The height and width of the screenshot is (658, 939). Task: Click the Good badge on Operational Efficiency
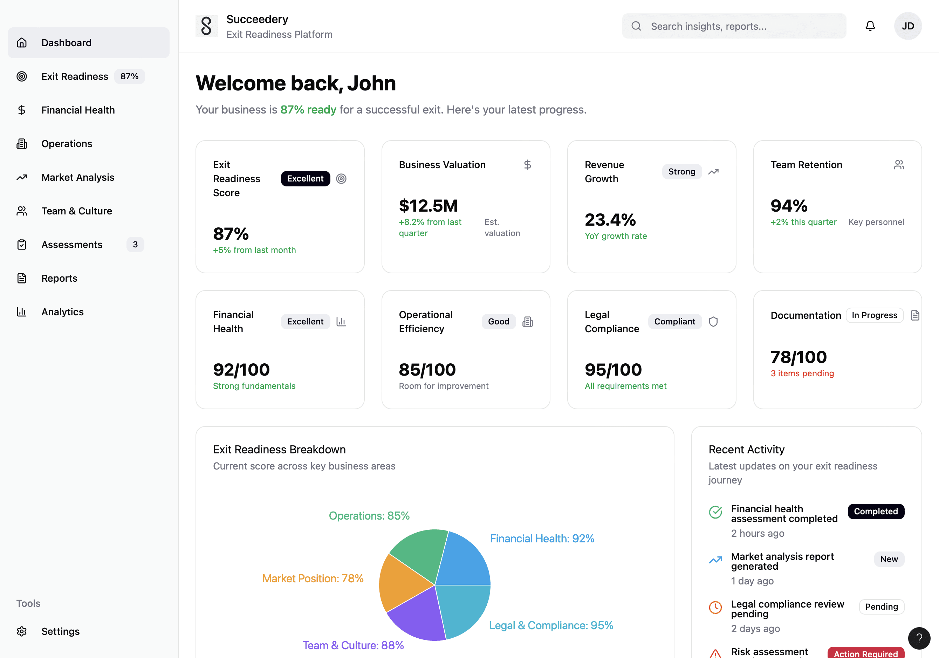(x=499, y=322)
